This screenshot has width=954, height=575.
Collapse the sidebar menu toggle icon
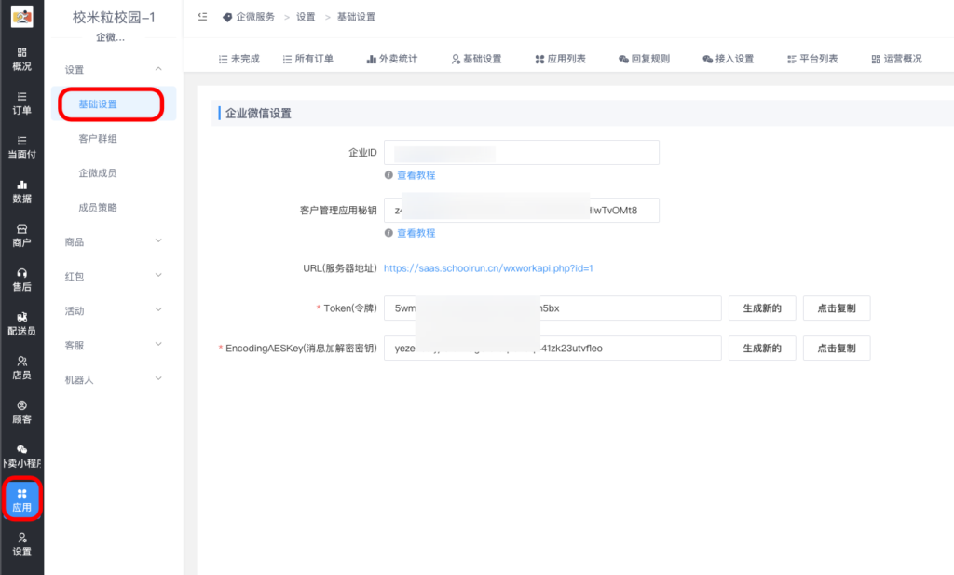[202, 17]
